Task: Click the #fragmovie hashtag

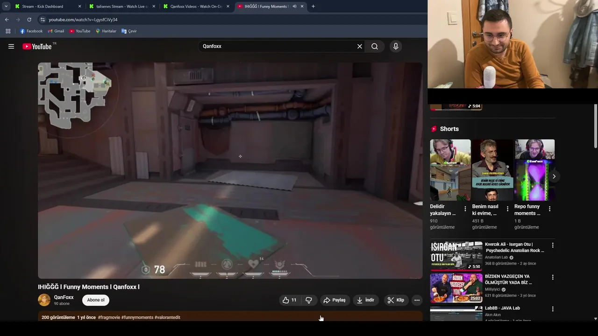Action: [108, 317]
